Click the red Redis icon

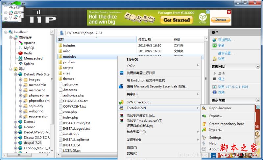coord(20,53)
